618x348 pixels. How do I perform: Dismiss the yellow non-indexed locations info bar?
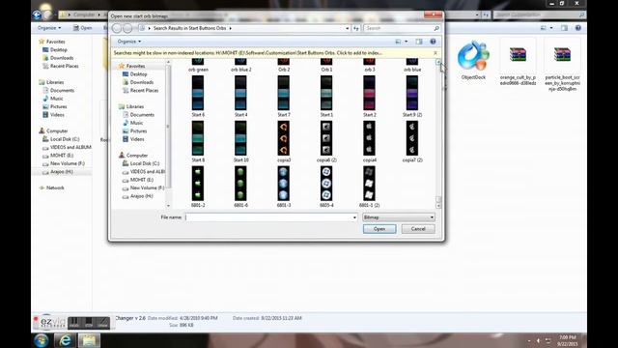point(435,53)
